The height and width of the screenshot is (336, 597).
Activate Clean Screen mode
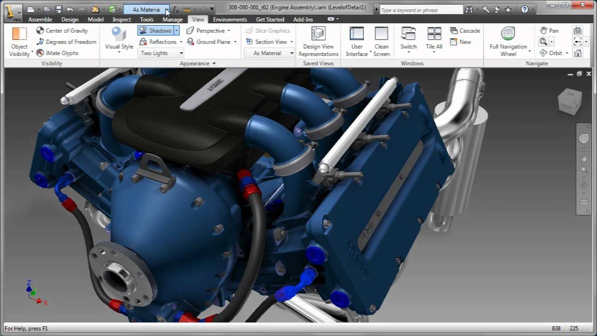382,42
